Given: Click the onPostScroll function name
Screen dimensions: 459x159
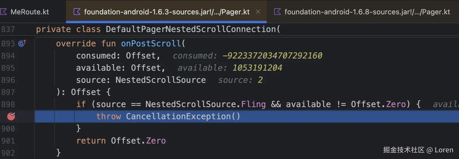Looking at the screenshot, I should click(151, 44).
